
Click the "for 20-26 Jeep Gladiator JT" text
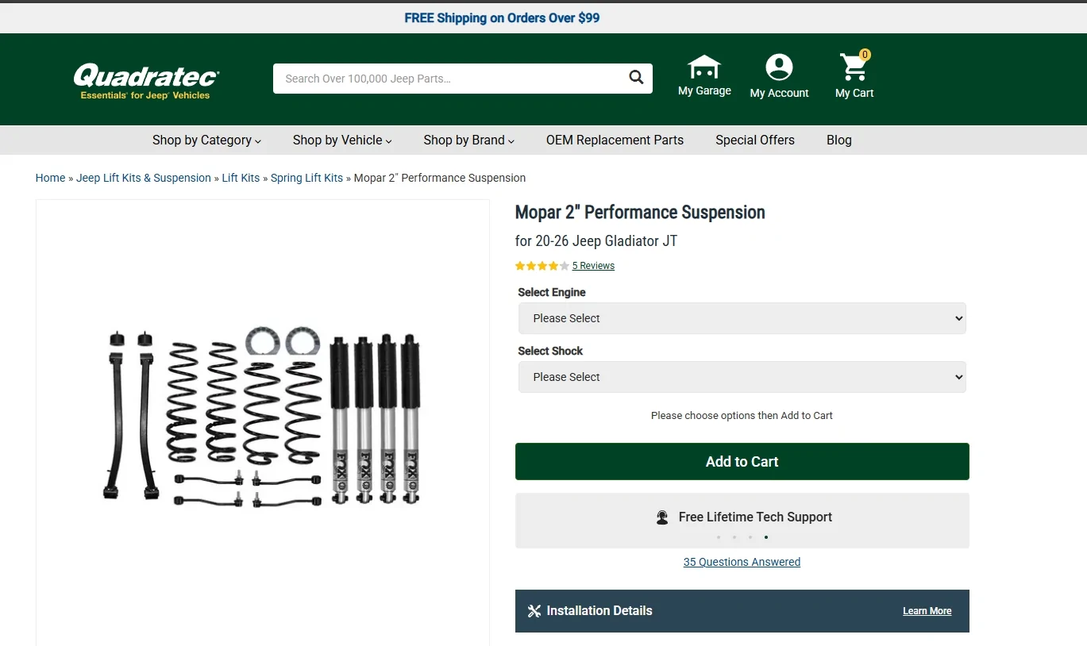point(596,241)
